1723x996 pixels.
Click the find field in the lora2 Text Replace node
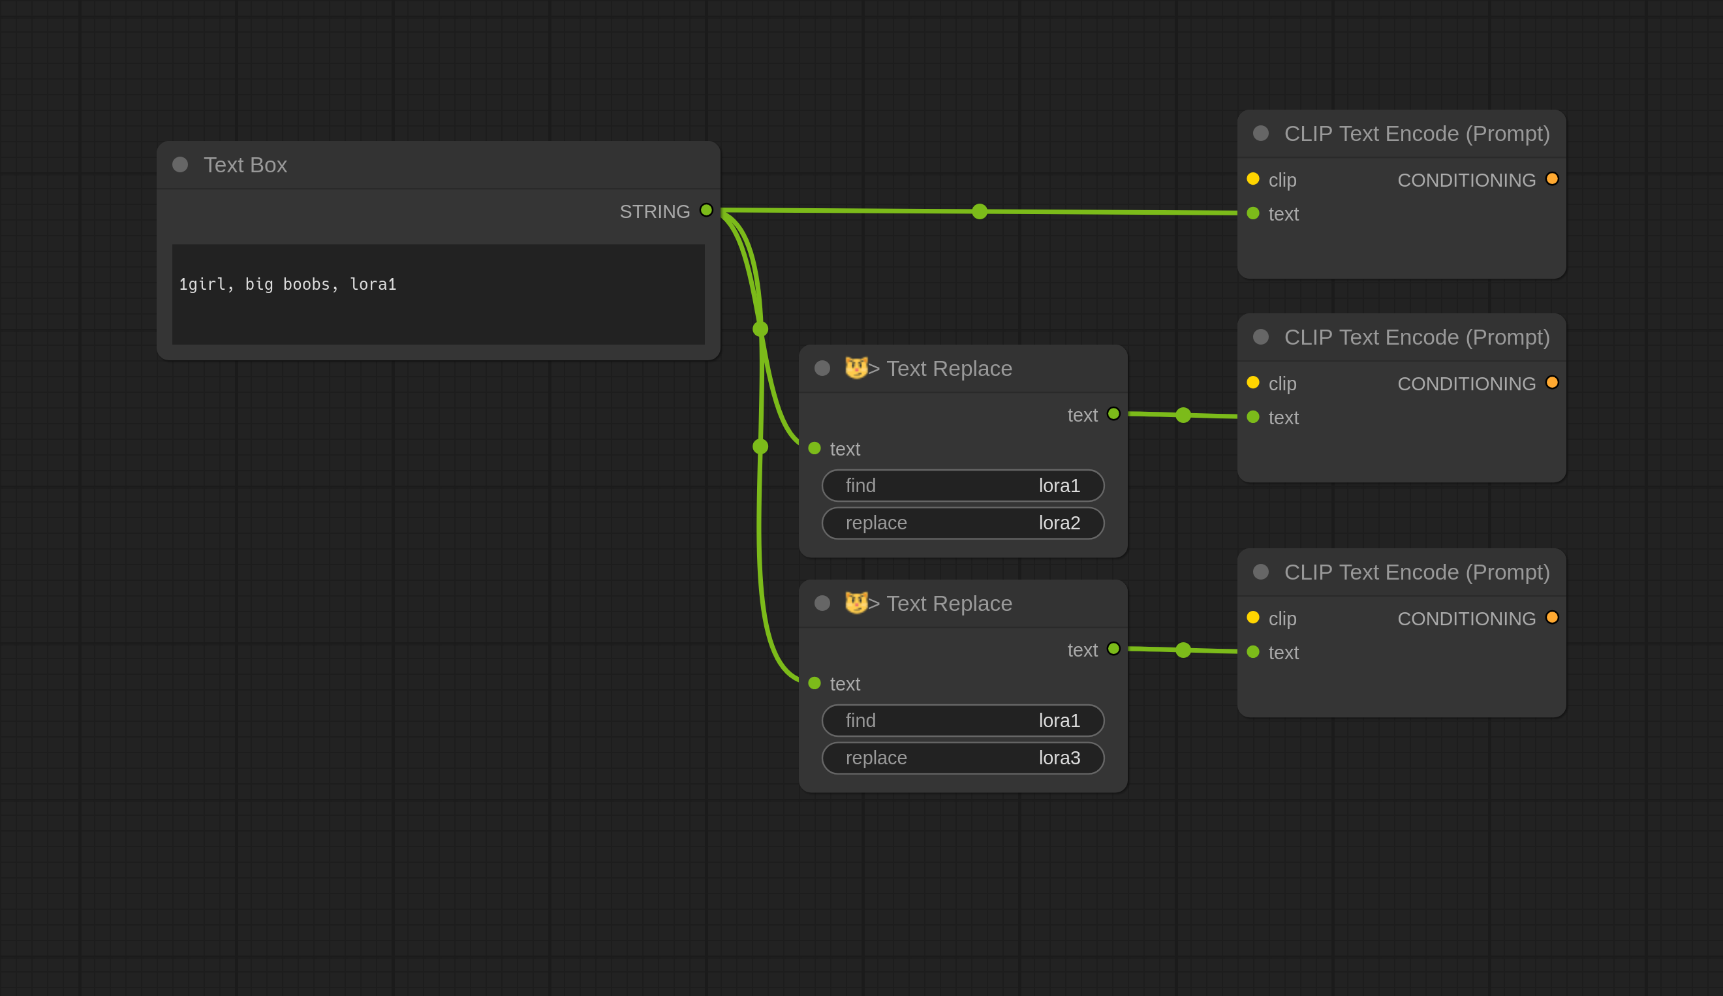tap(963, 486)
